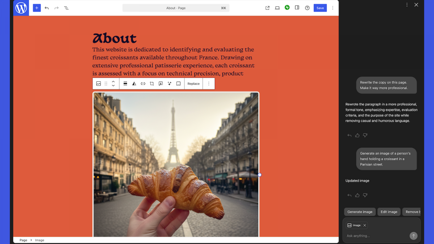Select the crop tool in image toolbar
Image resolution: width=434 pixels, height=244 pixels.
coord(152,84)
